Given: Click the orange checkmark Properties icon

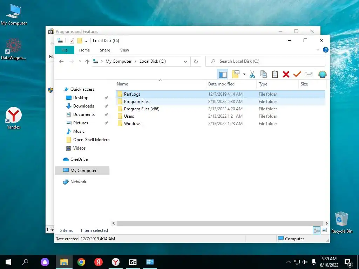Looking at the screenshot, I should (297, 74).
